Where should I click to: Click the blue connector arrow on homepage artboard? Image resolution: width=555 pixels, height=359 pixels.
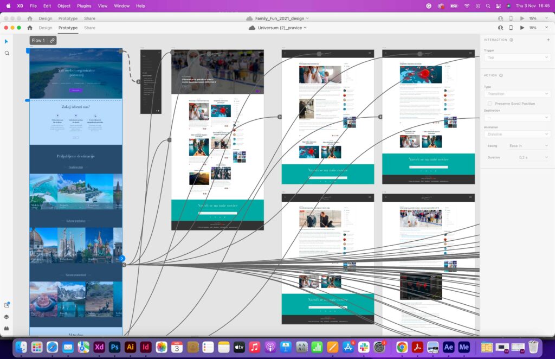click(x=122, y=259)
